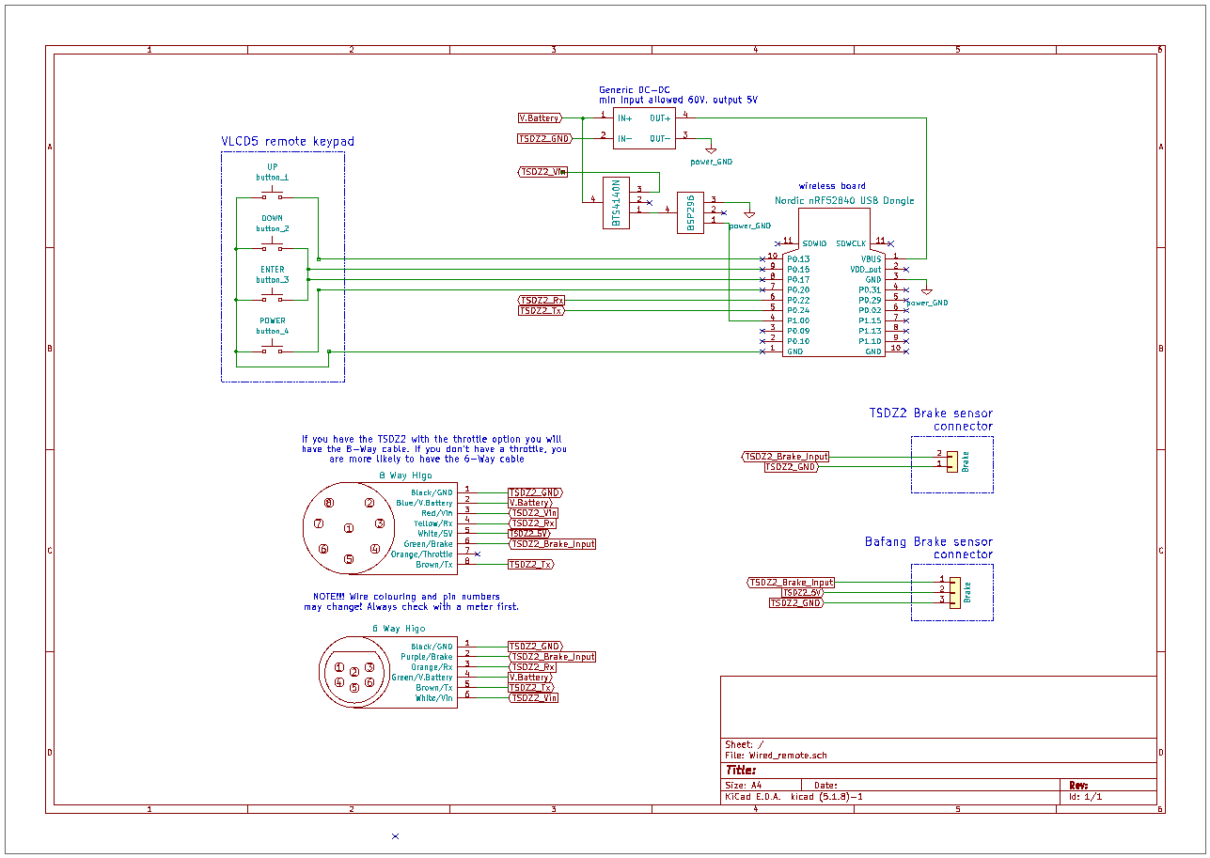Viewport: 1210px width, 858px height.
Task: Click the '8 Way Higo' label
Action: (x=405, y=476)
